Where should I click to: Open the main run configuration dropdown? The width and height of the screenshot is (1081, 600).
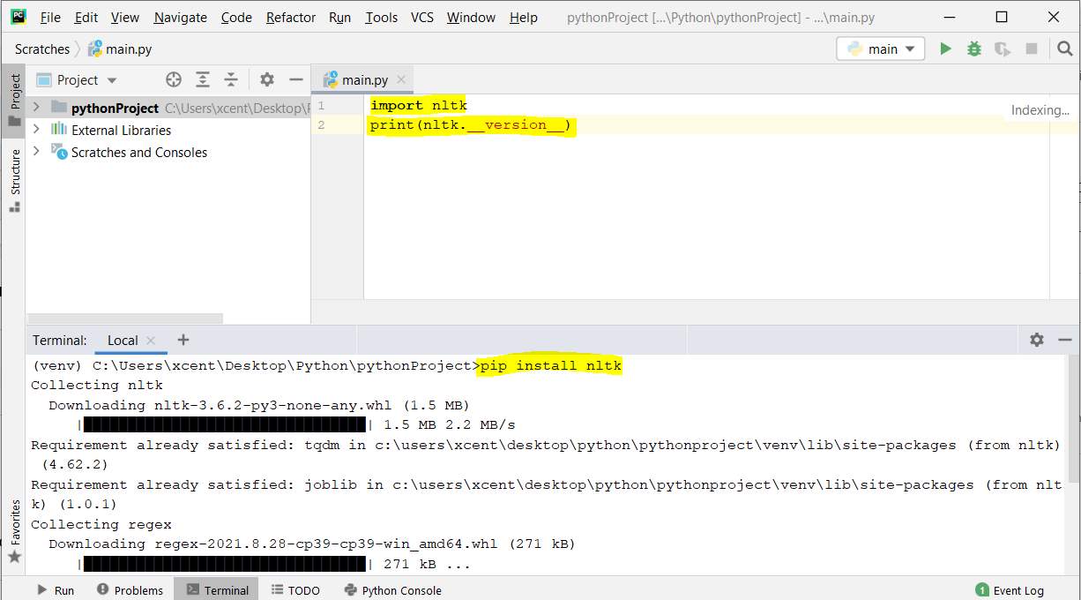[881, 49]
